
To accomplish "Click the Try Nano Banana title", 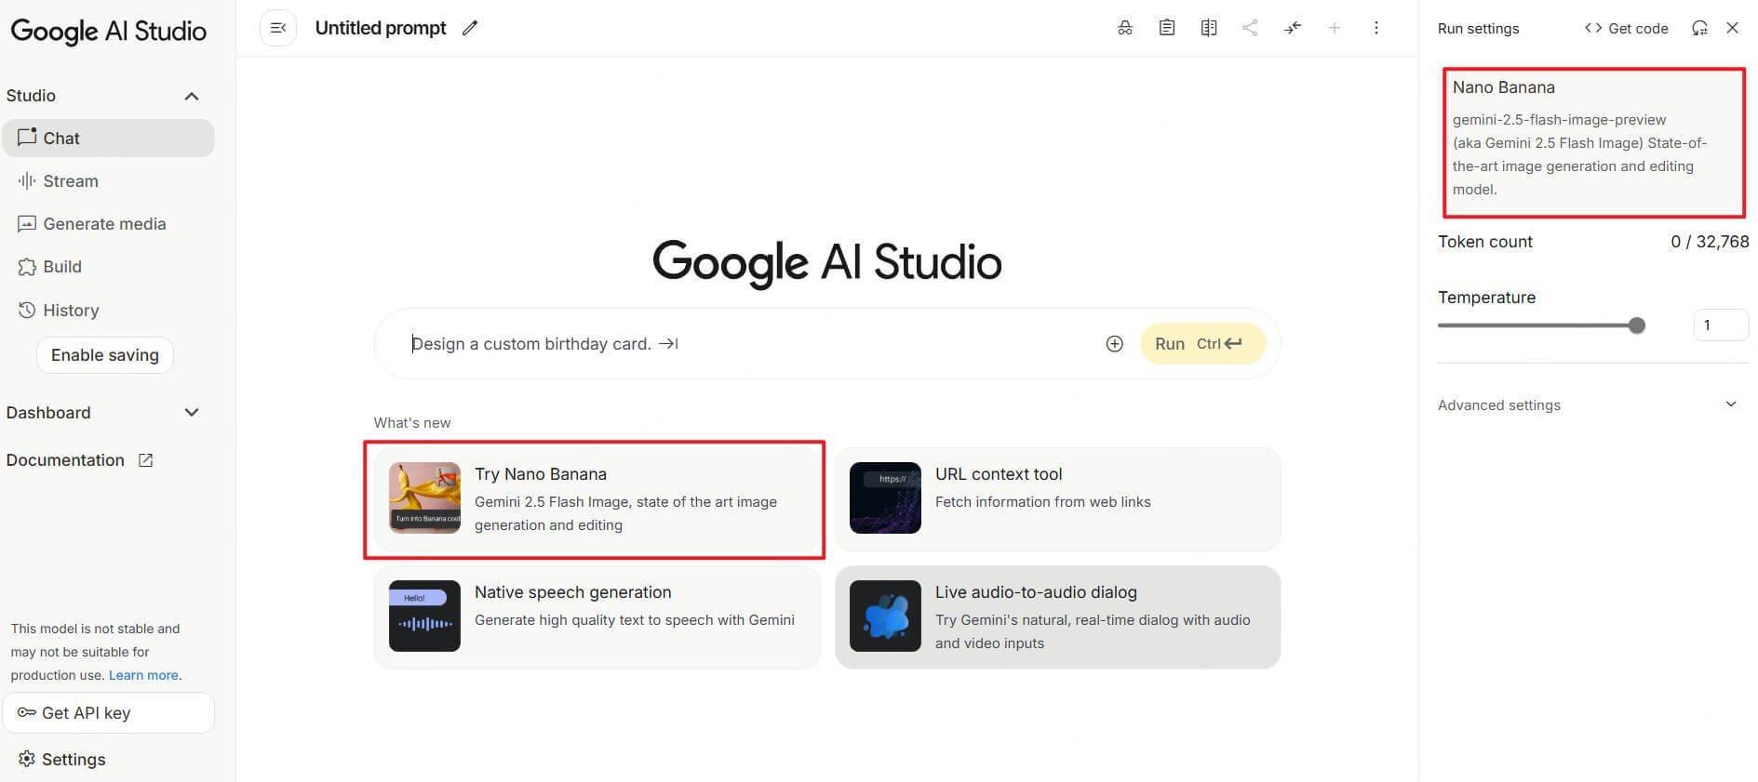I will [x=541, y=474].
